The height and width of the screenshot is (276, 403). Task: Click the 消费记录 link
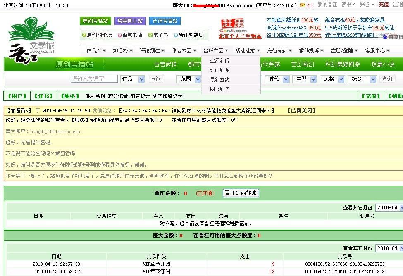tap(140, 96)
